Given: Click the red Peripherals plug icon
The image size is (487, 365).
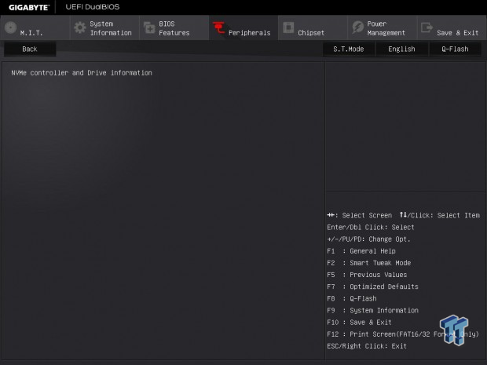Looking at the screenshot, I should [218, 27].
